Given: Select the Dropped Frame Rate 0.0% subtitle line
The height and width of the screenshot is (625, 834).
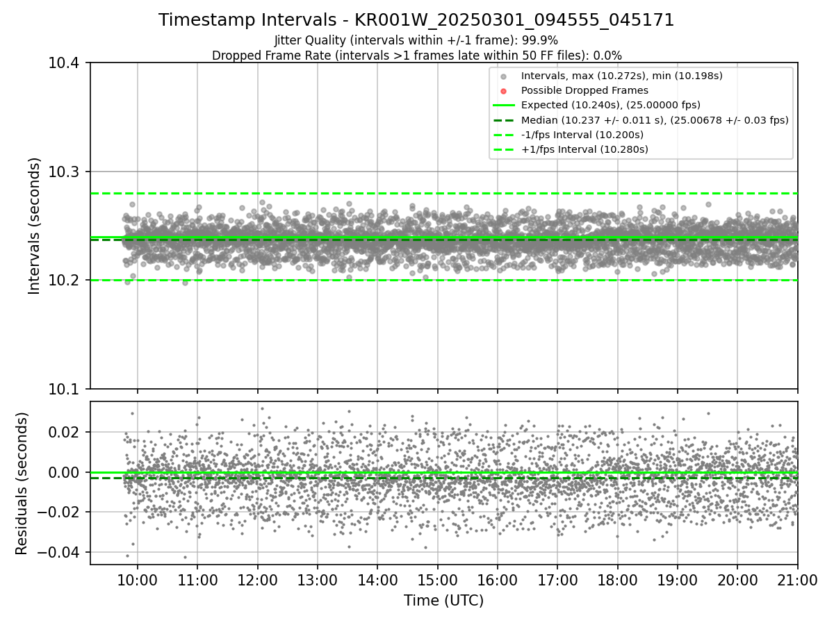Looking at the screenshot, I should tap(417, 56).
